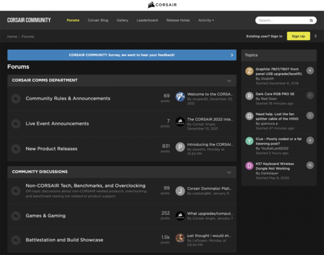The height and width of the screenshot is (255, 324).
Task: Open Release Notes in navigation
Action: (x=178, y=20)
